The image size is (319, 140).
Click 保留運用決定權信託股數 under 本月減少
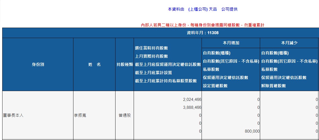click(x=284, y=77)
